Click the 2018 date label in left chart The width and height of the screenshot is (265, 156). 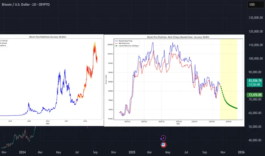coord(29,121)
